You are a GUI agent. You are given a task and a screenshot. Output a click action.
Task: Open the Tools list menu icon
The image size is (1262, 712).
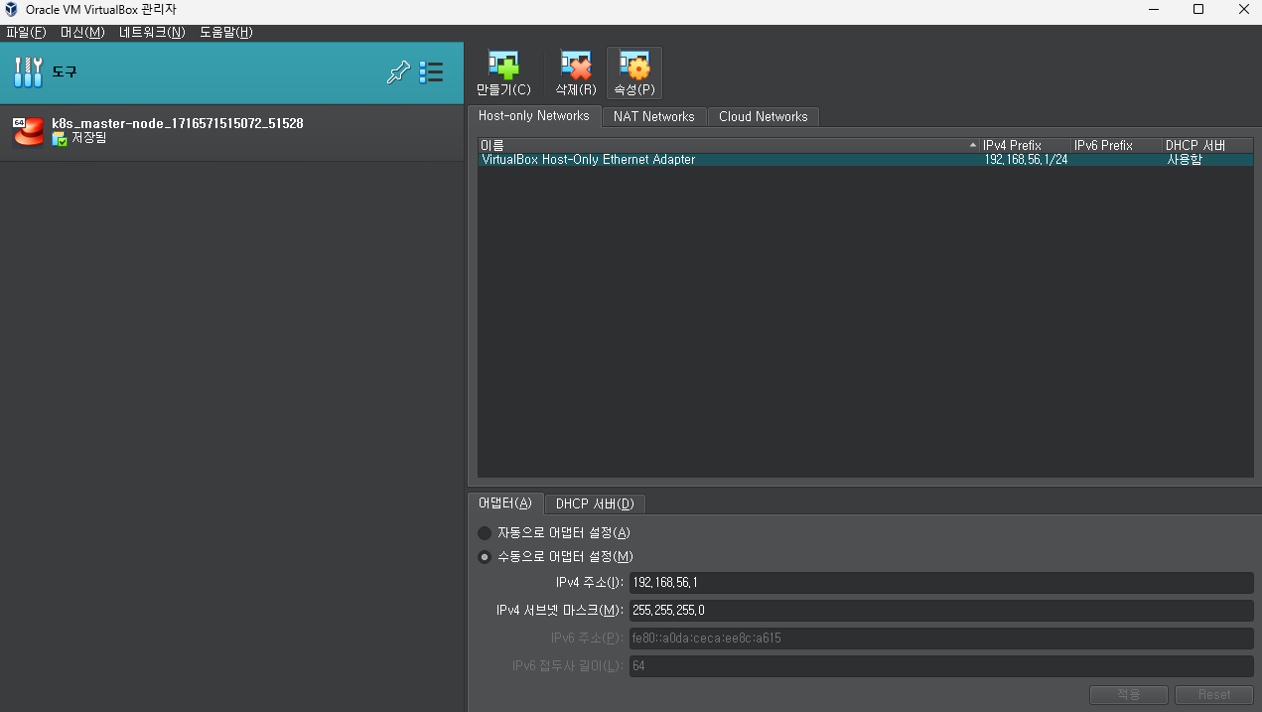[431, 71]
